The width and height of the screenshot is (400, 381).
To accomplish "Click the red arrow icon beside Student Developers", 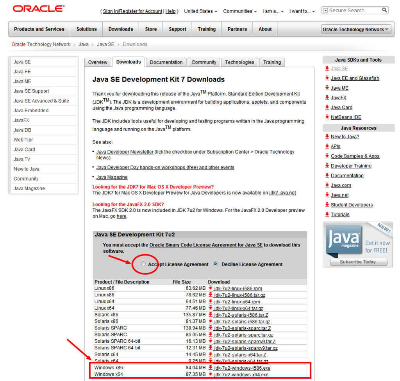I will pos(327,204).
